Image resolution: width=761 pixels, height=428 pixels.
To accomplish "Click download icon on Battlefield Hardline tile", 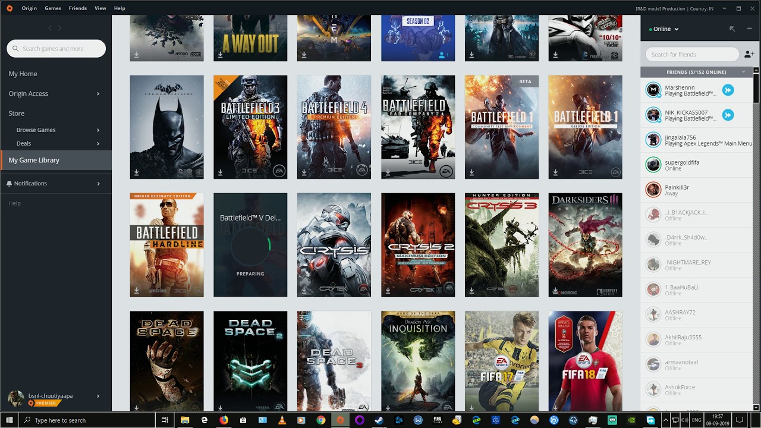I will [136, 291].
